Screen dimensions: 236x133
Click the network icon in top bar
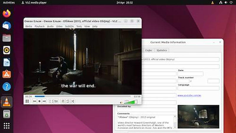click(221, 3)
